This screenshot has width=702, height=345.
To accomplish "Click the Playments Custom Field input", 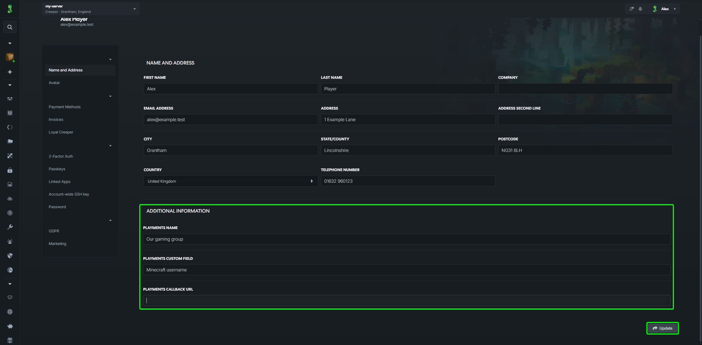I will (x=407, y=270).
